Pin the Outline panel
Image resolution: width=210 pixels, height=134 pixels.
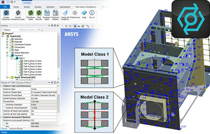tap(52, 26)
